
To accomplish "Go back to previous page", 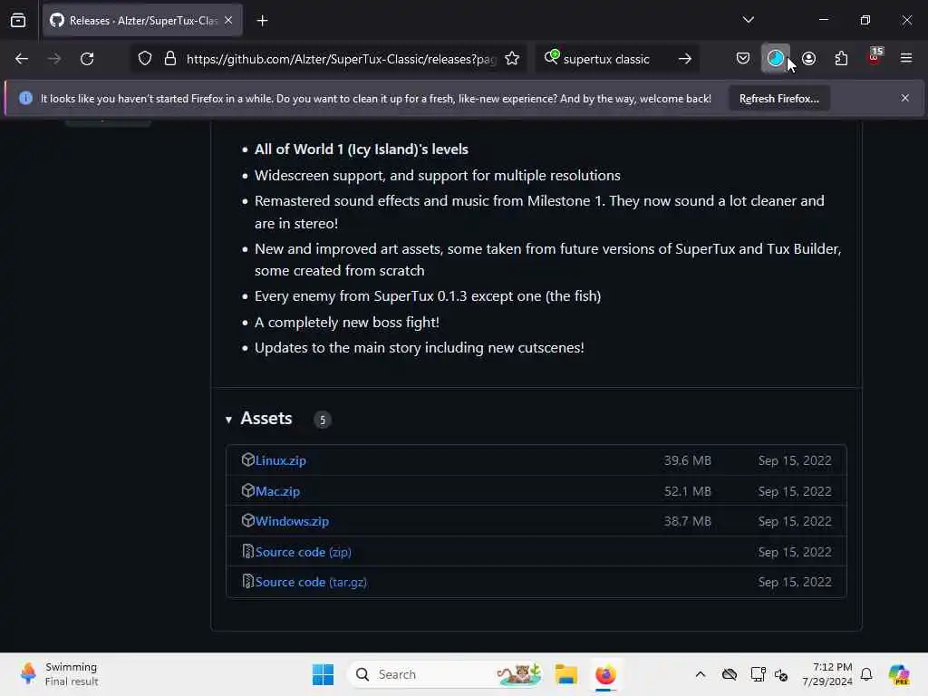I will (22, 59).
